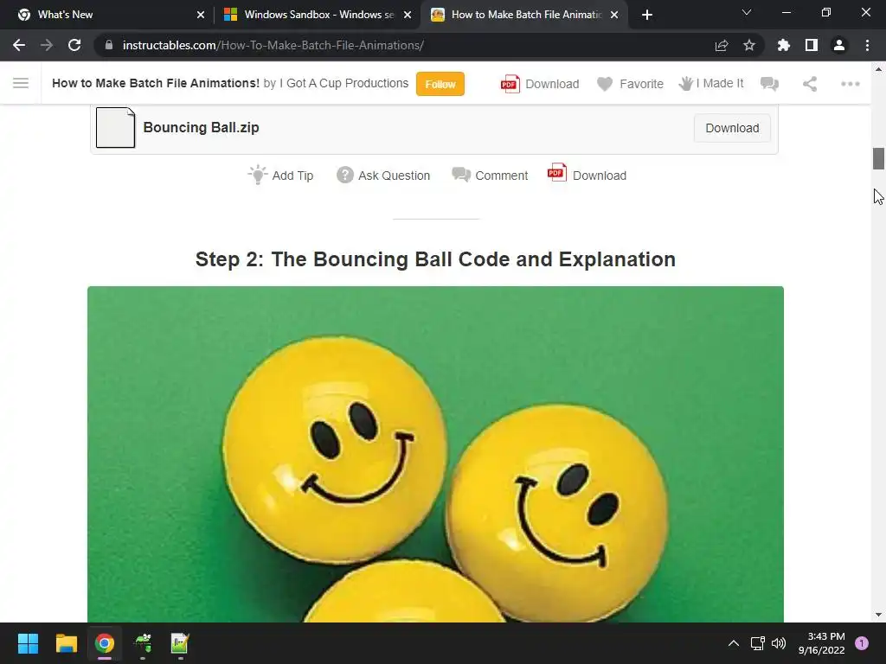
Task: Click the Chrome taskbar icon
Action: pyautogui.click(x=105, y=643)
